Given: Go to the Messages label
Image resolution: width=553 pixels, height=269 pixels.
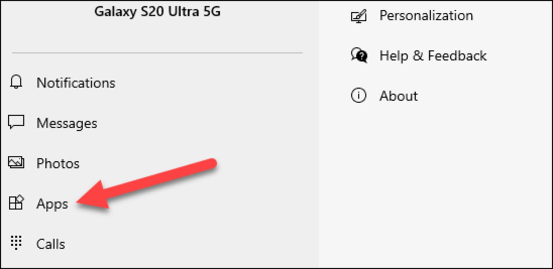Looking at the screenshot, I should (x=67, y=123).
